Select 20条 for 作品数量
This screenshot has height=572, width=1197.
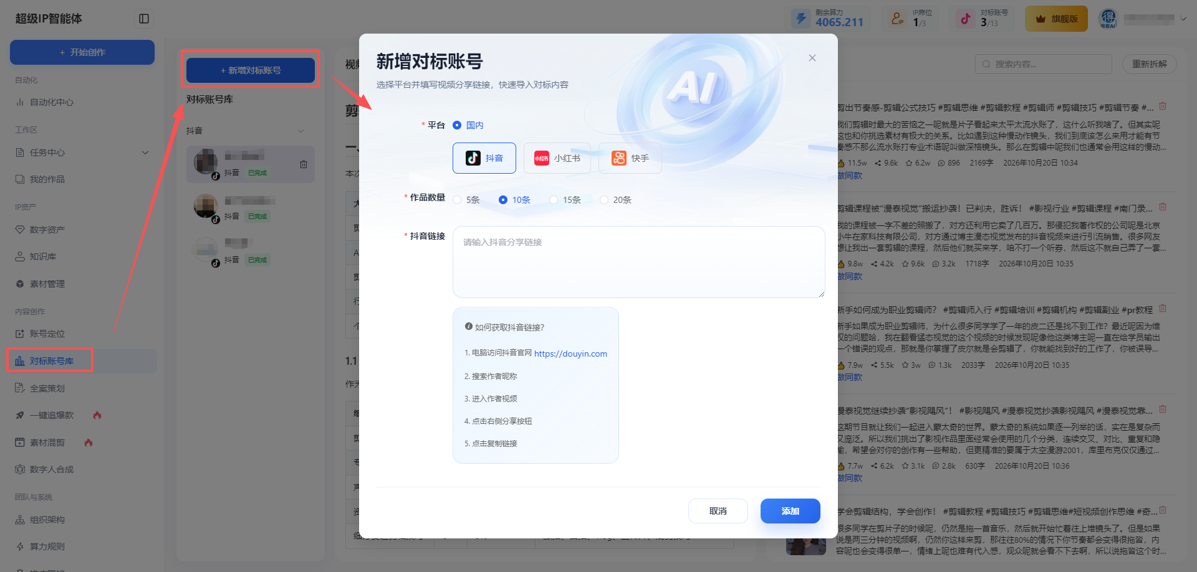[604, 200]
